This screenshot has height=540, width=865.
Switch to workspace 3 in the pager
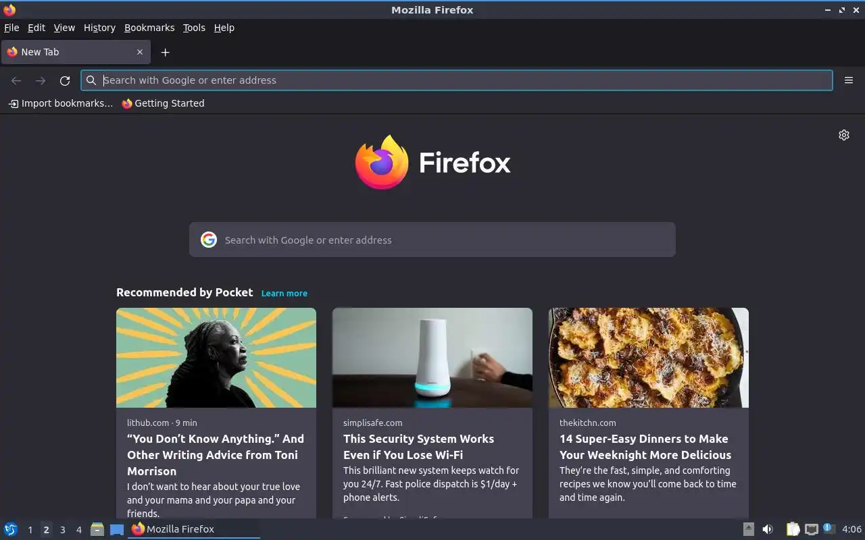[x=62, y=530]
